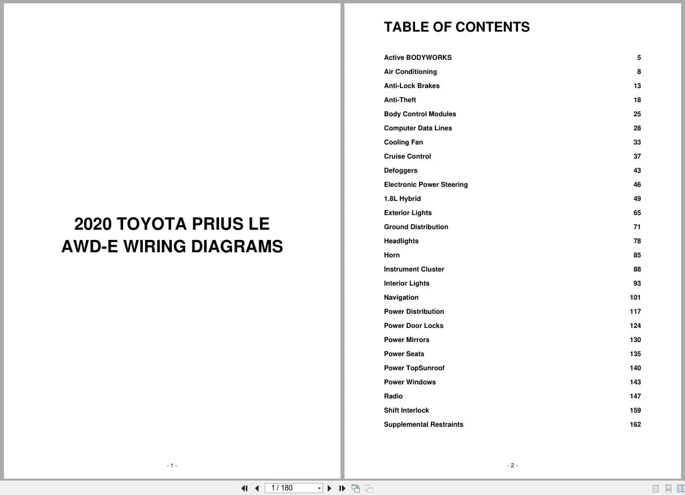The width and height of the screenshot is (685, 495).
Task: Select the Anti-Theft contents entry
Action: [x=400, y=100]
